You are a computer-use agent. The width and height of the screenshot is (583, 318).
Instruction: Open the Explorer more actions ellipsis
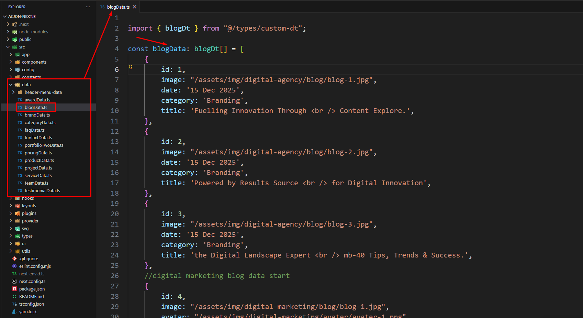point(88,7)
